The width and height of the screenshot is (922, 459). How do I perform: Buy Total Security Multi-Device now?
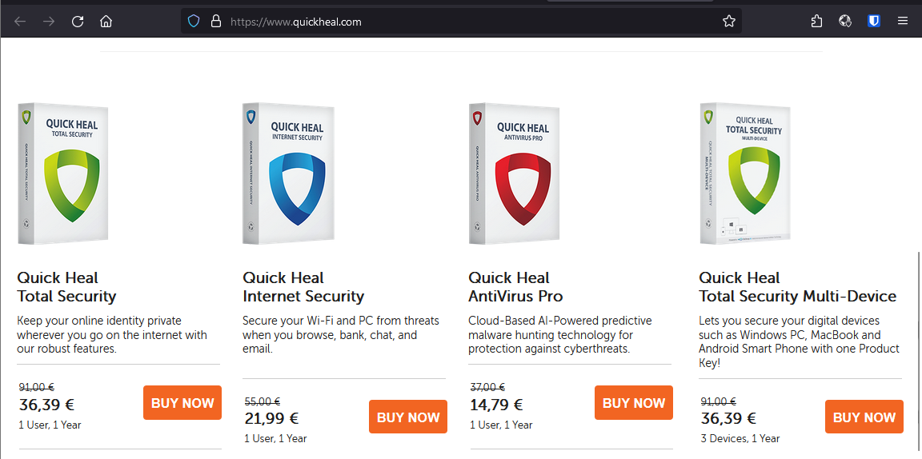(864, 417)
